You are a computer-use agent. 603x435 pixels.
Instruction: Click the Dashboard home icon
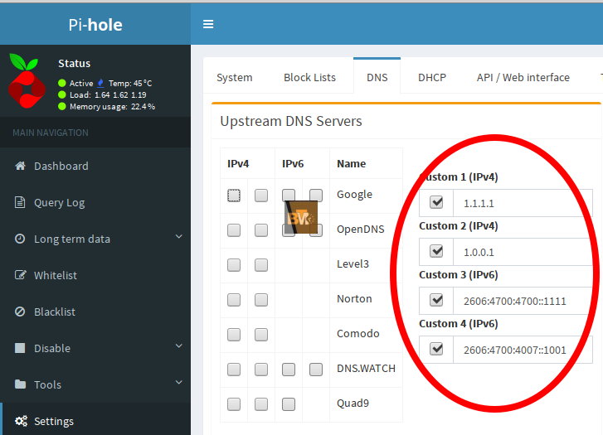[x=20, y=166]
